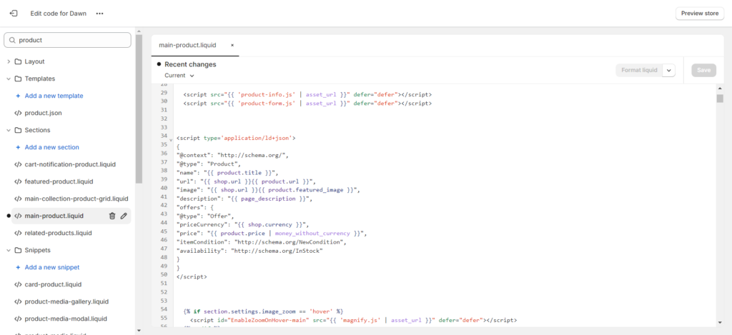Screen dimensions: 732x335
Task: Click sidebar scrollbar down arrow
Action: (139, 331)
